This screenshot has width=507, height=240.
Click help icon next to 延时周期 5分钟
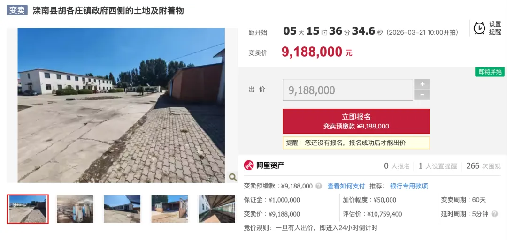tap(494, 214)
